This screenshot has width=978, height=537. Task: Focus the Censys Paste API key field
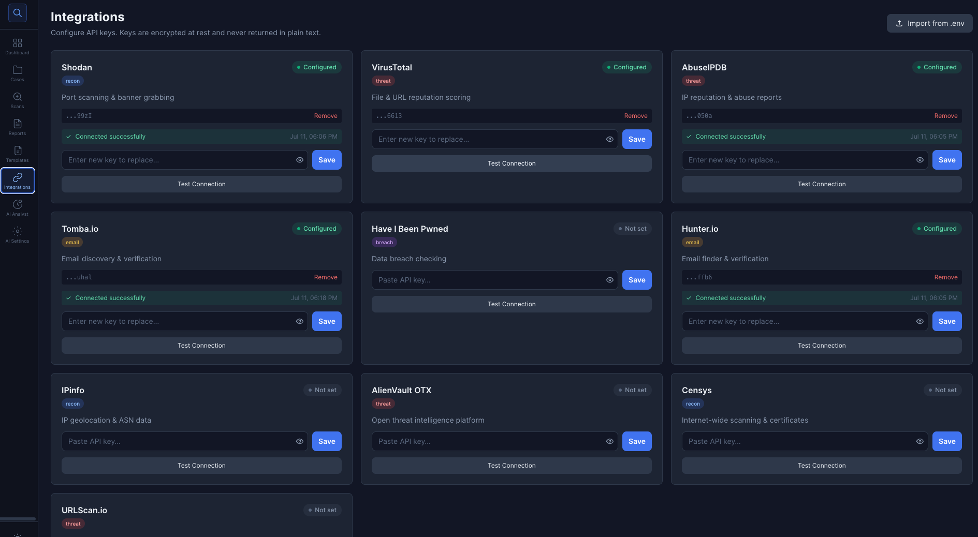[x=805, y=441]
